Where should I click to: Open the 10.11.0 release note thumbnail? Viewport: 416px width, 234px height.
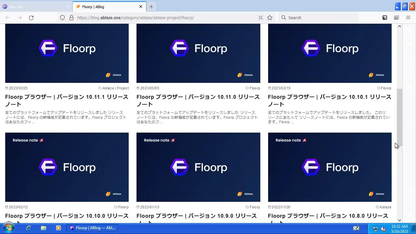pyautogui.click(x=198, y=53)
